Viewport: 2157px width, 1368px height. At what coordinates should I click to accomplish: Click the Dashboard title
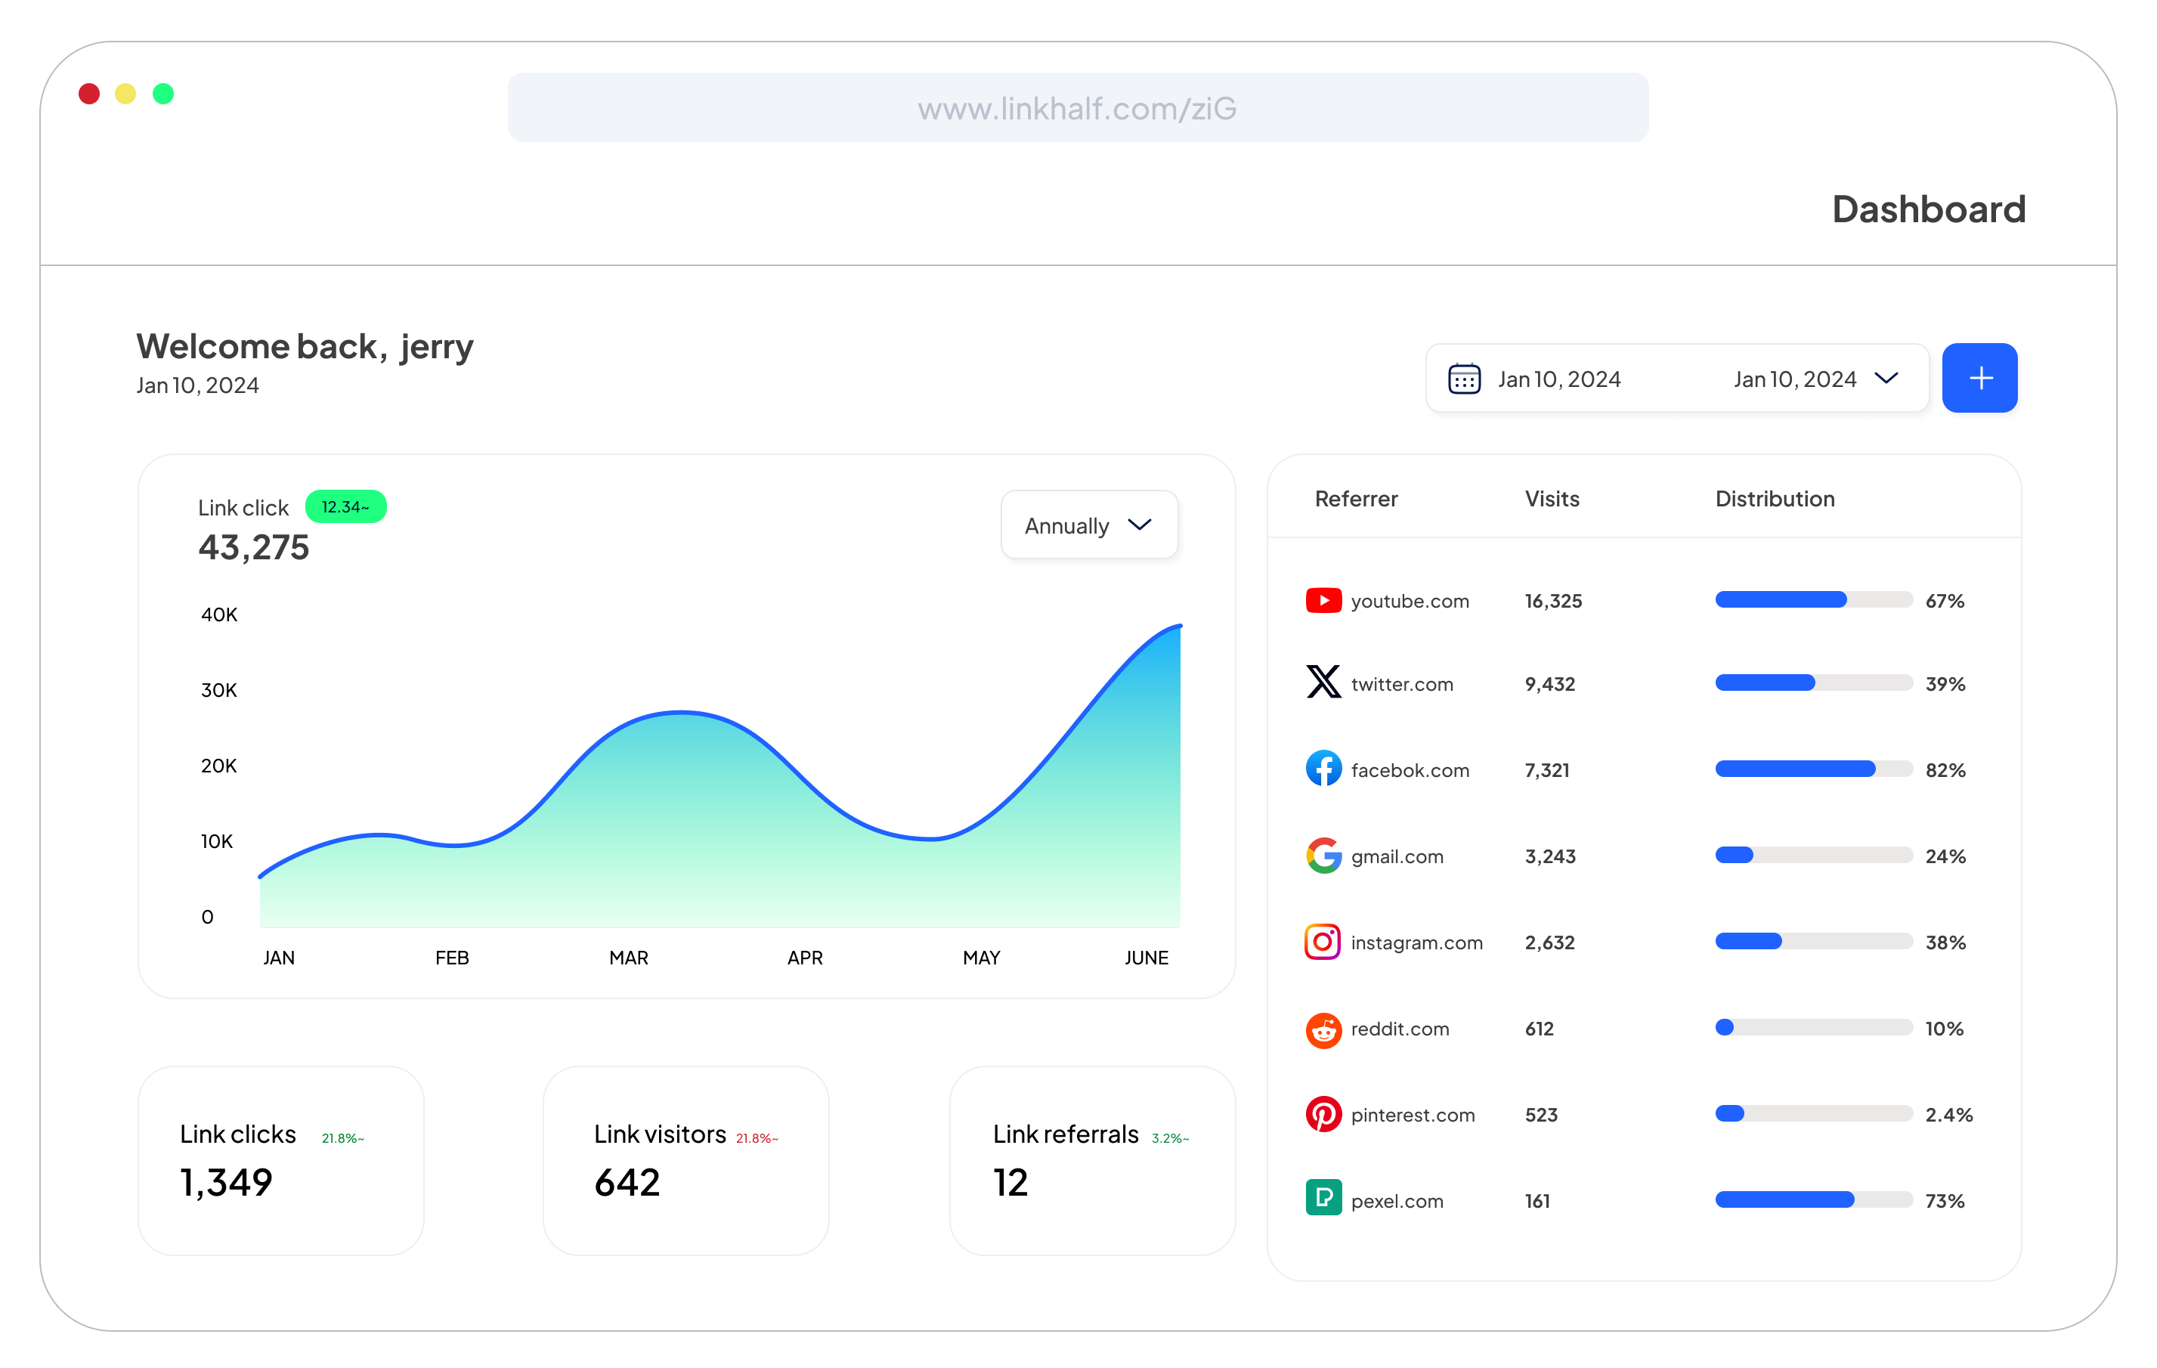(1929, 209)
